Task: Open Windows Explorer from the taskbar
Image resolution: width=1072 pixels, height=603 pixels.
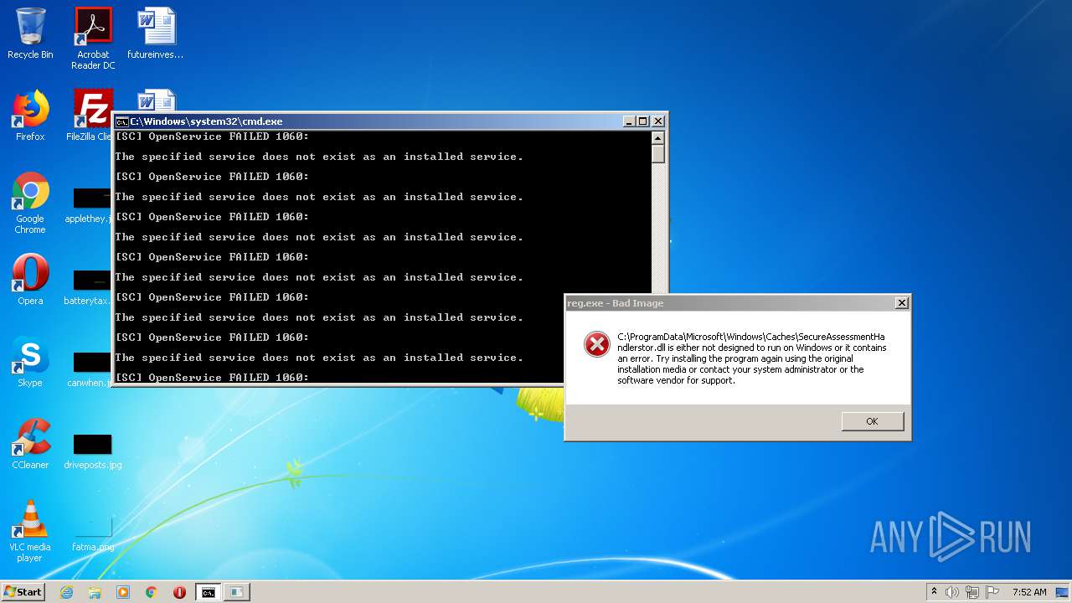Action: coord(95,592)
